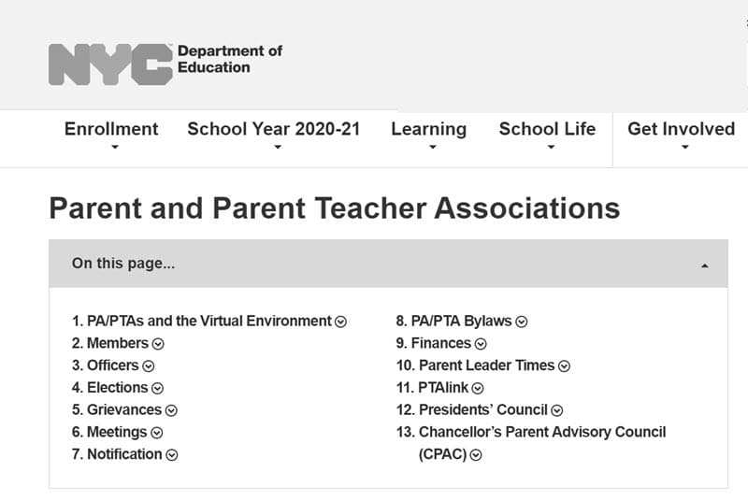The height and width of the screenshot is (501, 748).
Task: Click the circled arrow next to Grievances
Action: click(x=171, y=410)
